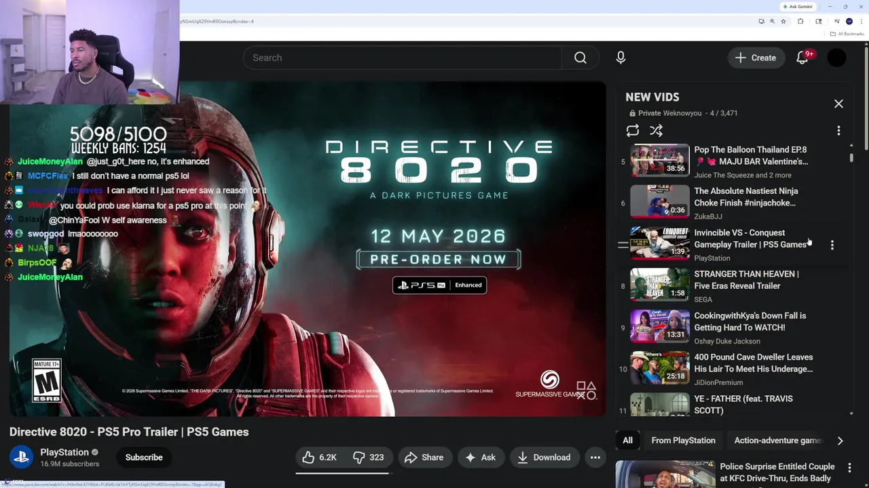Toggle playlist shuffle
The image size is (869, 488).
pyautogui.click(x=656, y=130)
